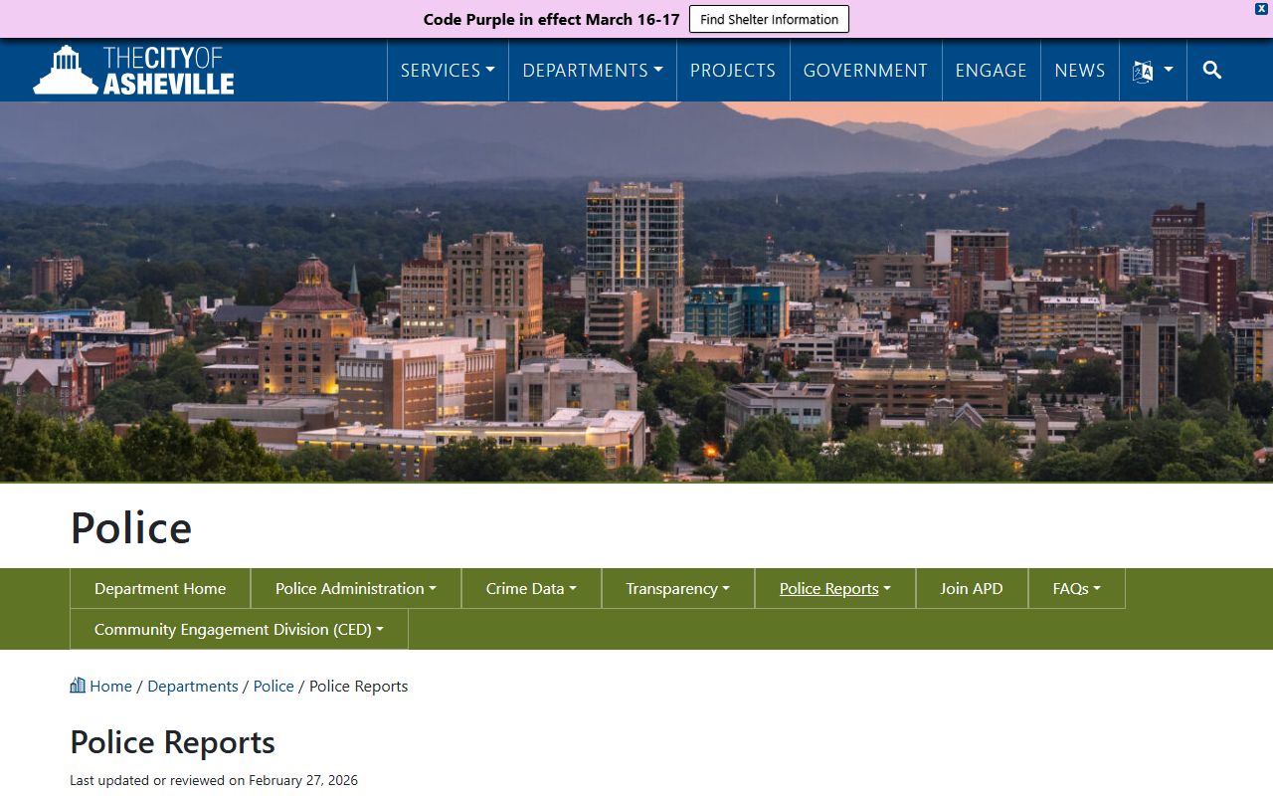Open the News nav item
Viewport: 1273px width, 796px height.
point(1080,71)
